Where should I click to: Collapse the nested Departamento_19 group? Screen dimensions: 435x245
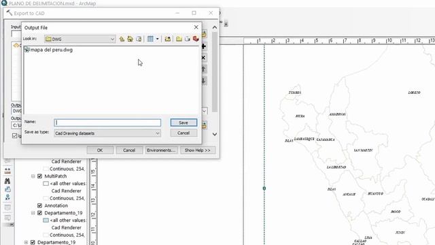33,213
